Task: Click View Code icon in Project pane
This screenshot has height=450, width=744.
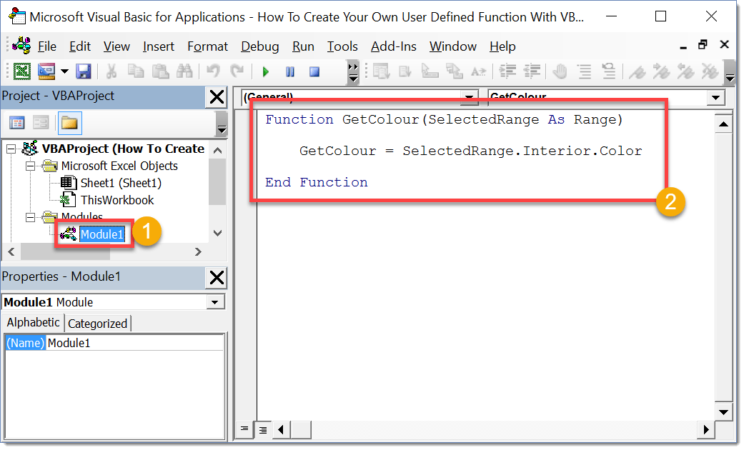Action: coord(17,124)
